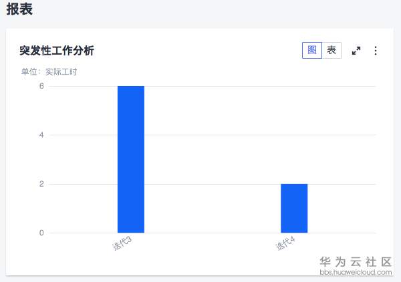Click the 迭代4 x-axis label
This screenshot has height=282, width=401.
point(285,243)
